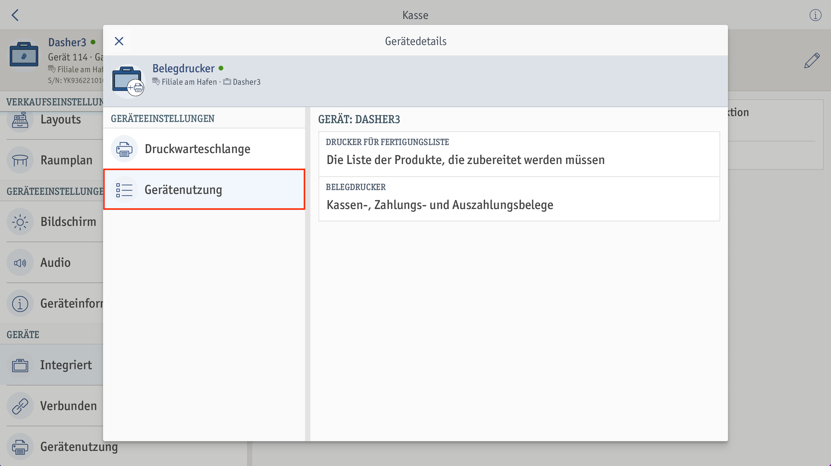
Task: Open the Belegdrucker usage entry
Action: coord(519,199)
